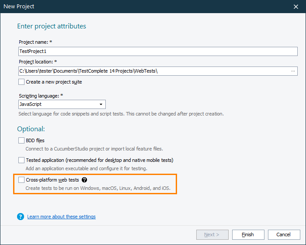306x245 pixels.
Task: Click the New Project title bar
Action: click(x=131, y=7)
